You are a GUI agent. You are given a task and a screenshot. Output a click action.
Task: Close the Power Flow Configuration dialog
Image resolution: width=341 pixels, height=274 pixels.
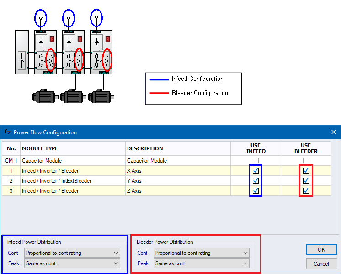(x=333, y=132)
